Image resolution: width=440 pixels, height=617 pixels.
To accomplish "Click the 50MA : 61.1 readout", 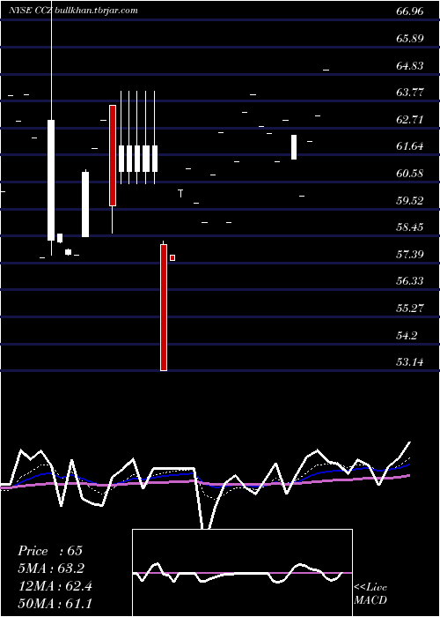I will click(55, 603).
